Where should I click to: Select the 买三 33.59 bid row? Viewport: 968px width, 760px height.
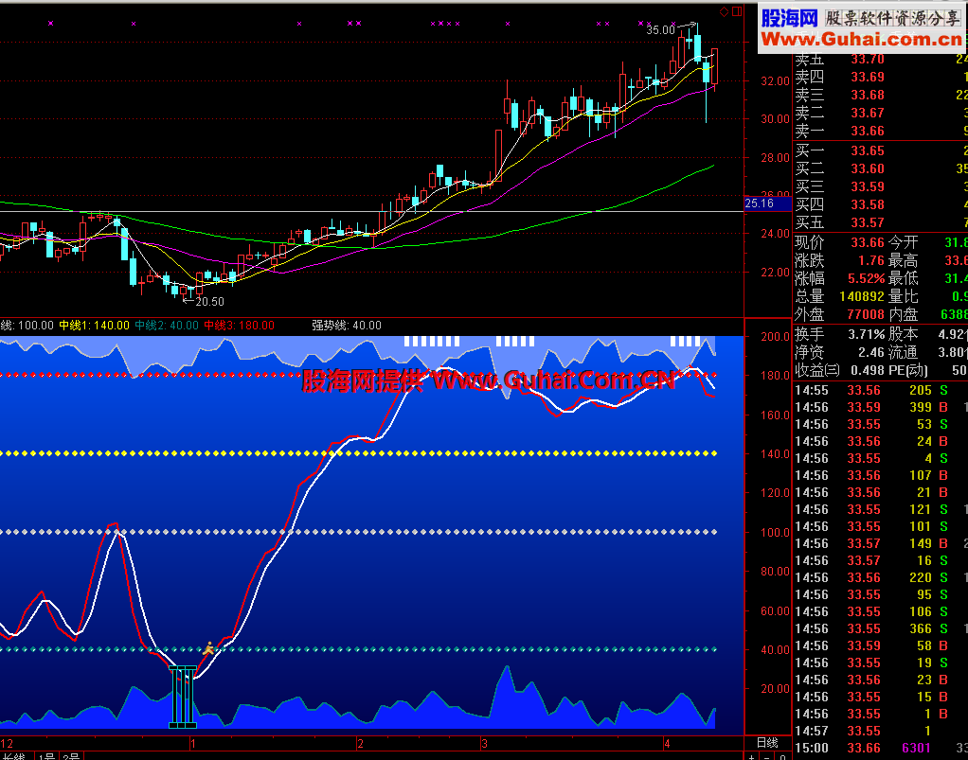880,186
